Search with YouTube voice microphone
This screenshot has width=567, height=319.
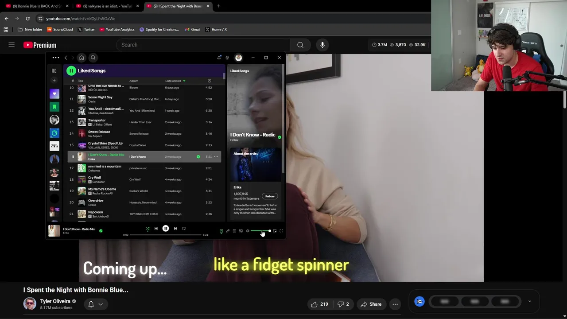tap(322, 45)
